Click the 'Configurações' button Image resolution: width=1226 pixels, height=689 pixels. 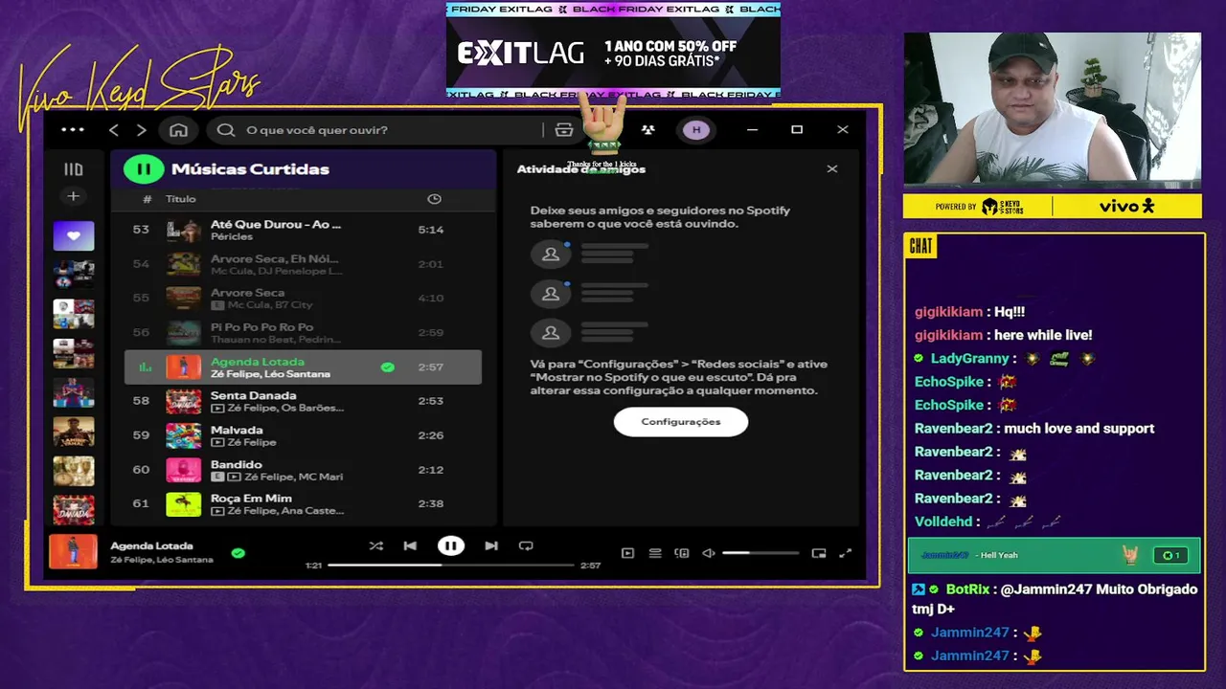pos(681,422)
